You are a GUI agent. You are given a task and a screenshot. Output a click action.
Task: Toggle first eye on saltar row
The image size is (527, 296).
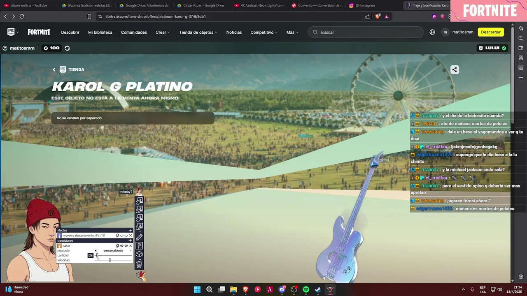point(121,246)
